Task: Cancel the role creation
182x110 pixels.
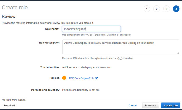Action: 133,106
